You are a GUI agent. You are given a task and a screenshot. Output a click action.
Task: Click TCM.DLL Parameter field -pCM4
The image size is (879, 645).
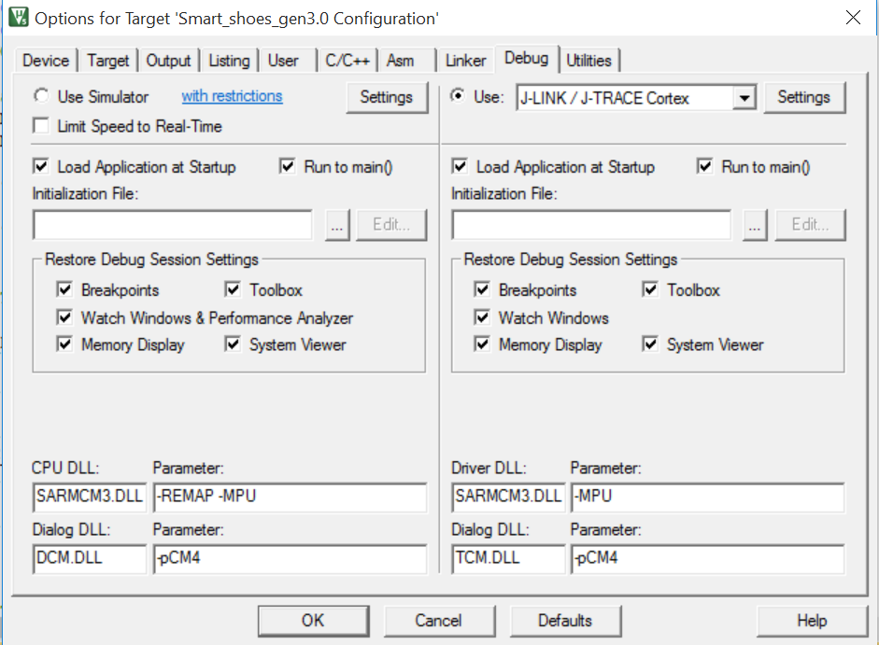(x=707, y=559)
